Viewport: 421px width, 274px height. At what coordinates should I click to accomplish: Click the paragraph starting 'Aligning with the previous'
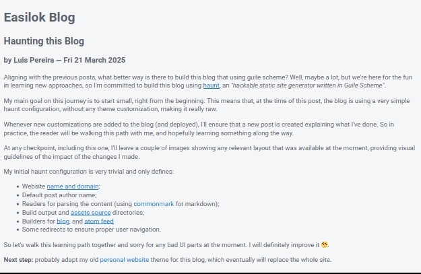coord(208,81)
